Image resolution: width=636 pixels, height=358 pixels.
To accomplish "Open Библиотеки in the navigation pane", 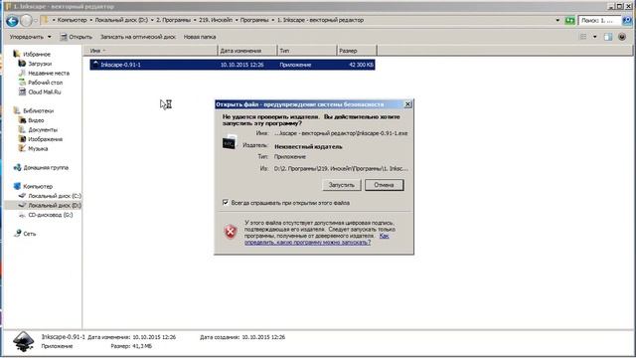I will pyautogui.click(x=38, y=110).
